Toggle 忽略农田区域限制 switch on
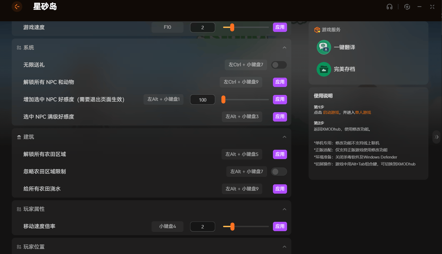 click(279, 172)
